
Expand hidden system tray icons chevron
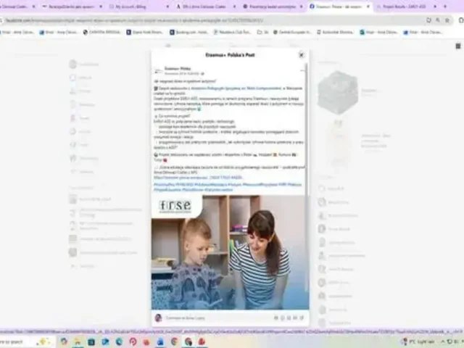443,341
